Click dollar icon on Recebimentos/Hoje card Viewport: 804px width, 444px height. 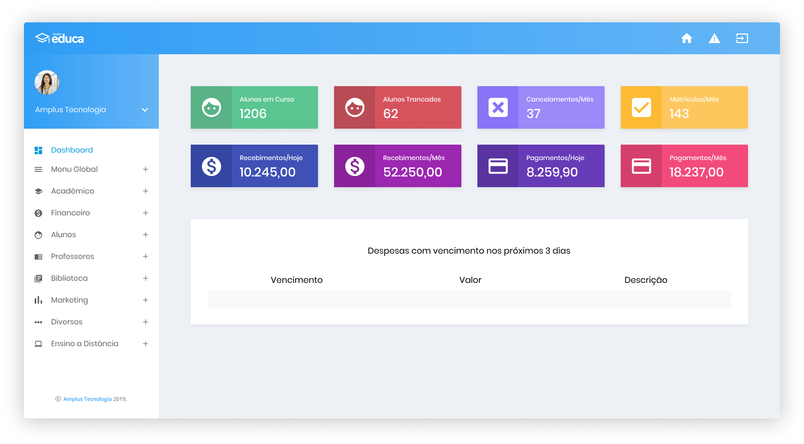coord(212,166)
